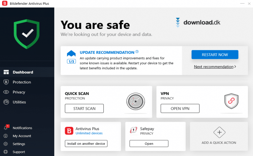This screenshot has height=156, width=253.
Task: Open the Utilities section
Action: click(19, 102)
